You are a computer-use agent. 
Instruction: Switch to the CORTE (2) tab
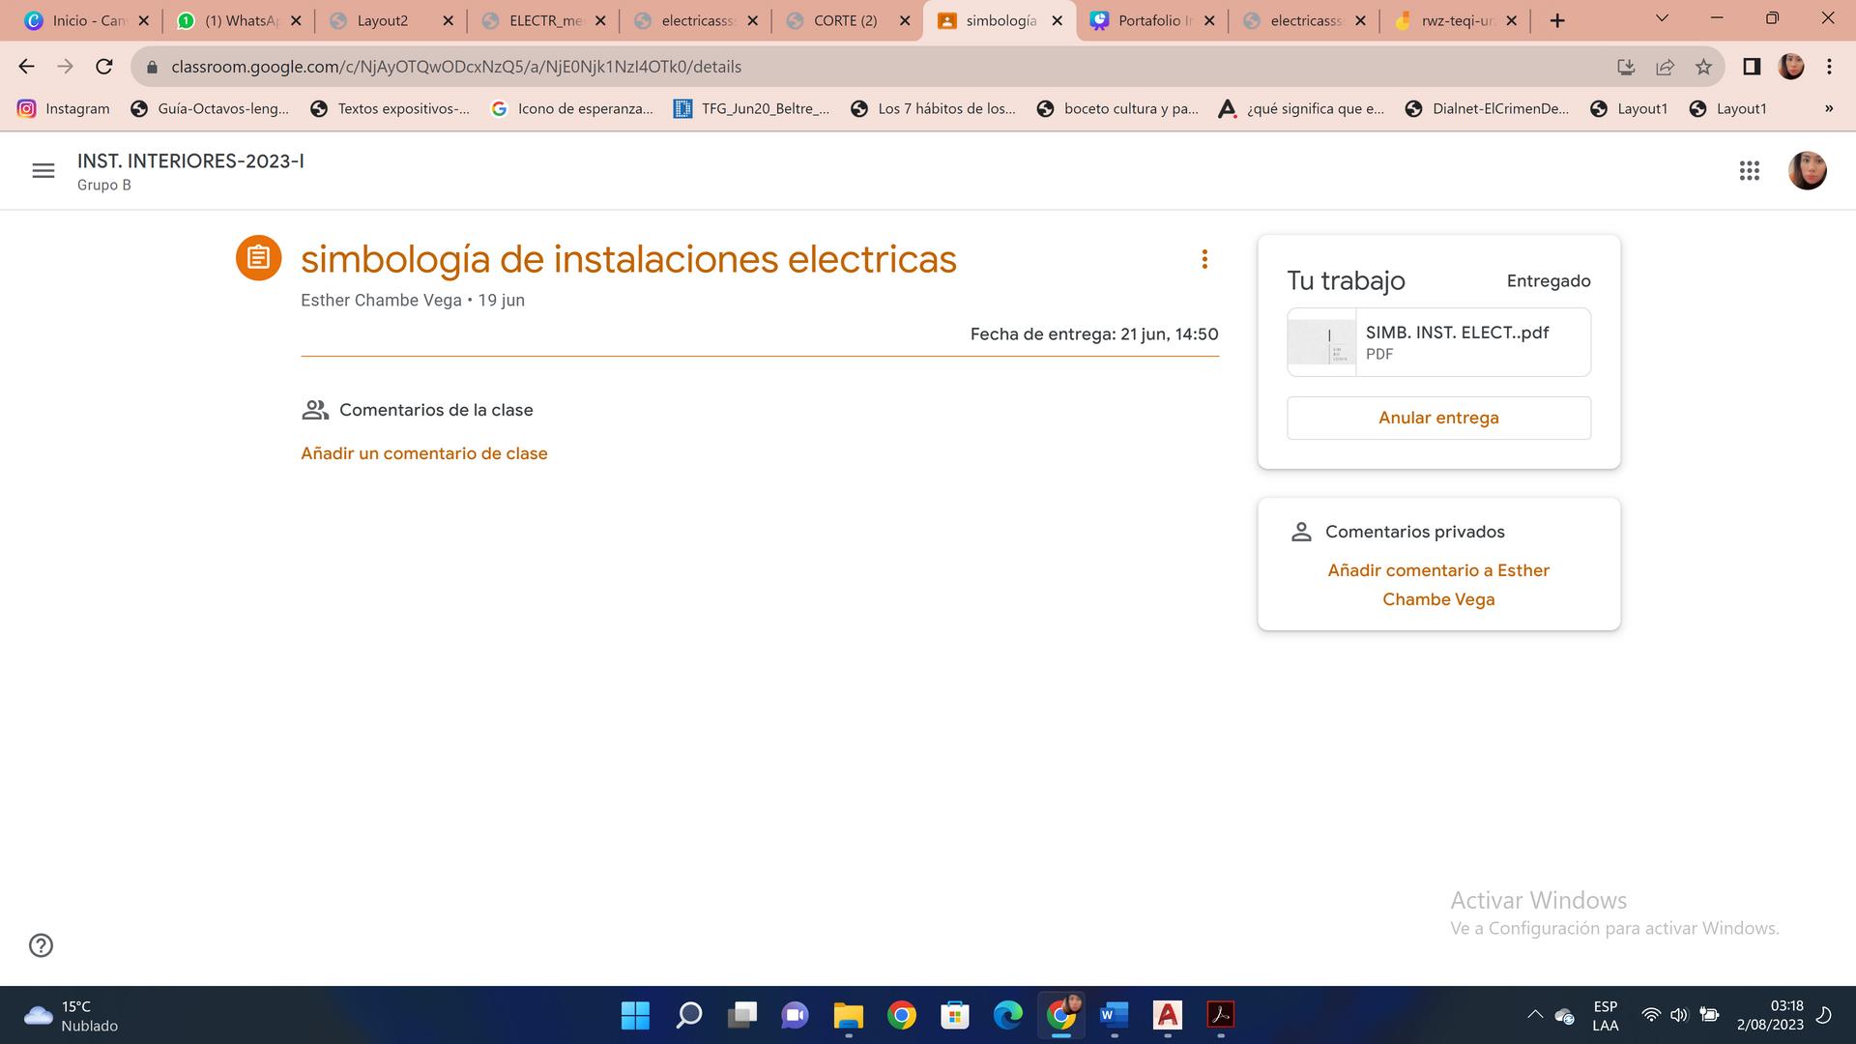845,20
